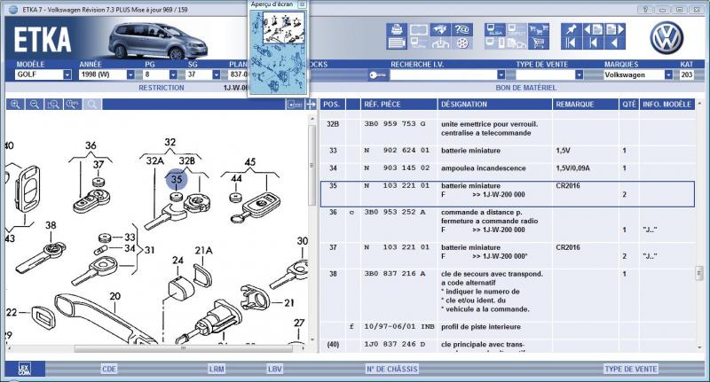Click the printer icon in the toolbar
Screen dimensions: 710x382
396,29
